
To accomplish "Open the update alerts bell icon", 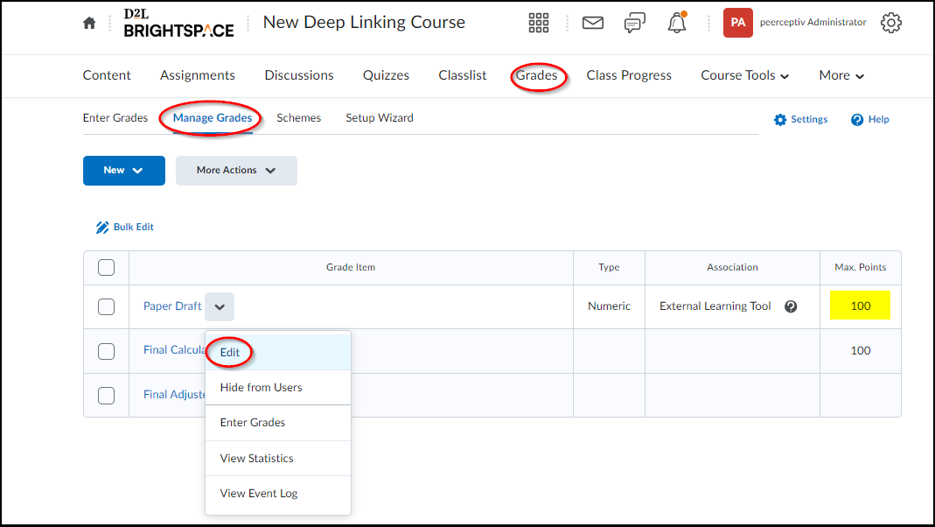I will [677, 23].
